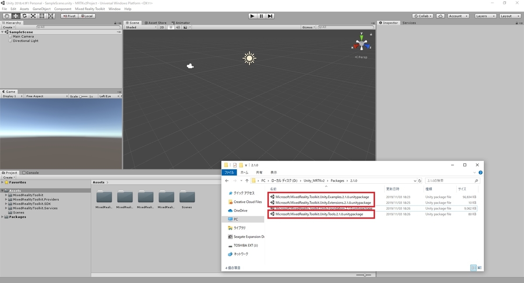This screenshot has height=283, width=524.
Task: Select the Move tool in Unity toolbar
Action: point(15,16)
